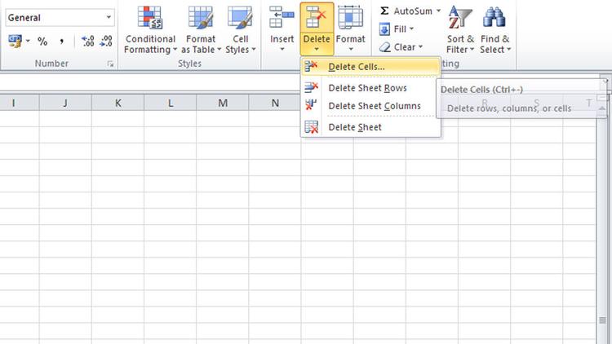Select column K header
Viewport: 612px width, 344px height.
[118, 103]
